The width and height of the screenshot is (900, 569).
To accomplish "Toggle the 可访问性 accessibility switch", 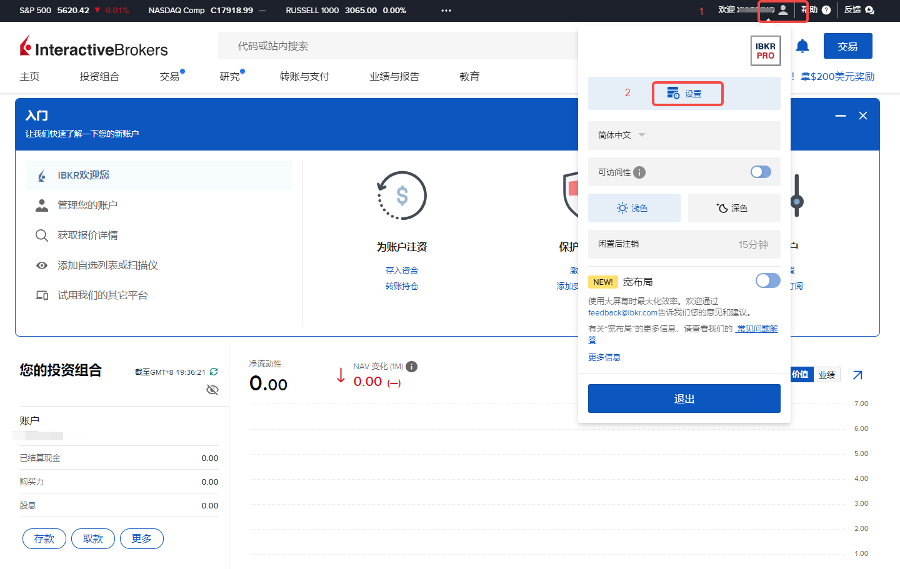I will point(761,172).
